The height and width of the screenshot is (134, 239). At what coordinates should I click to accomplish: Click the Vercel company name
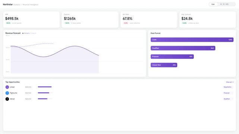point(12,99)
